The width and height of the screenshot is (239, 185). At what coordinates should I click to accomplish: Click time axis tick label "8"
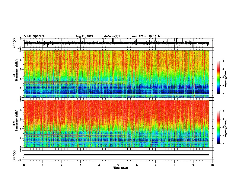[x=174, y=165]
